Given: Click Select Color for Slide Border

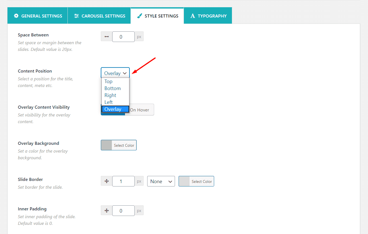Looking at the screenshot, I should pos(202,181).
